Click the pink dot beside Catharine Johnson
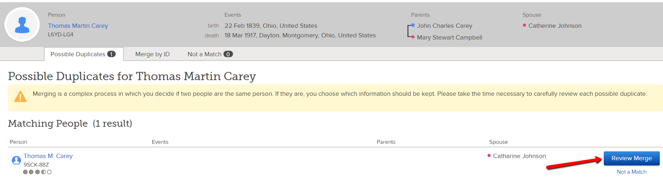 (489, 156)
